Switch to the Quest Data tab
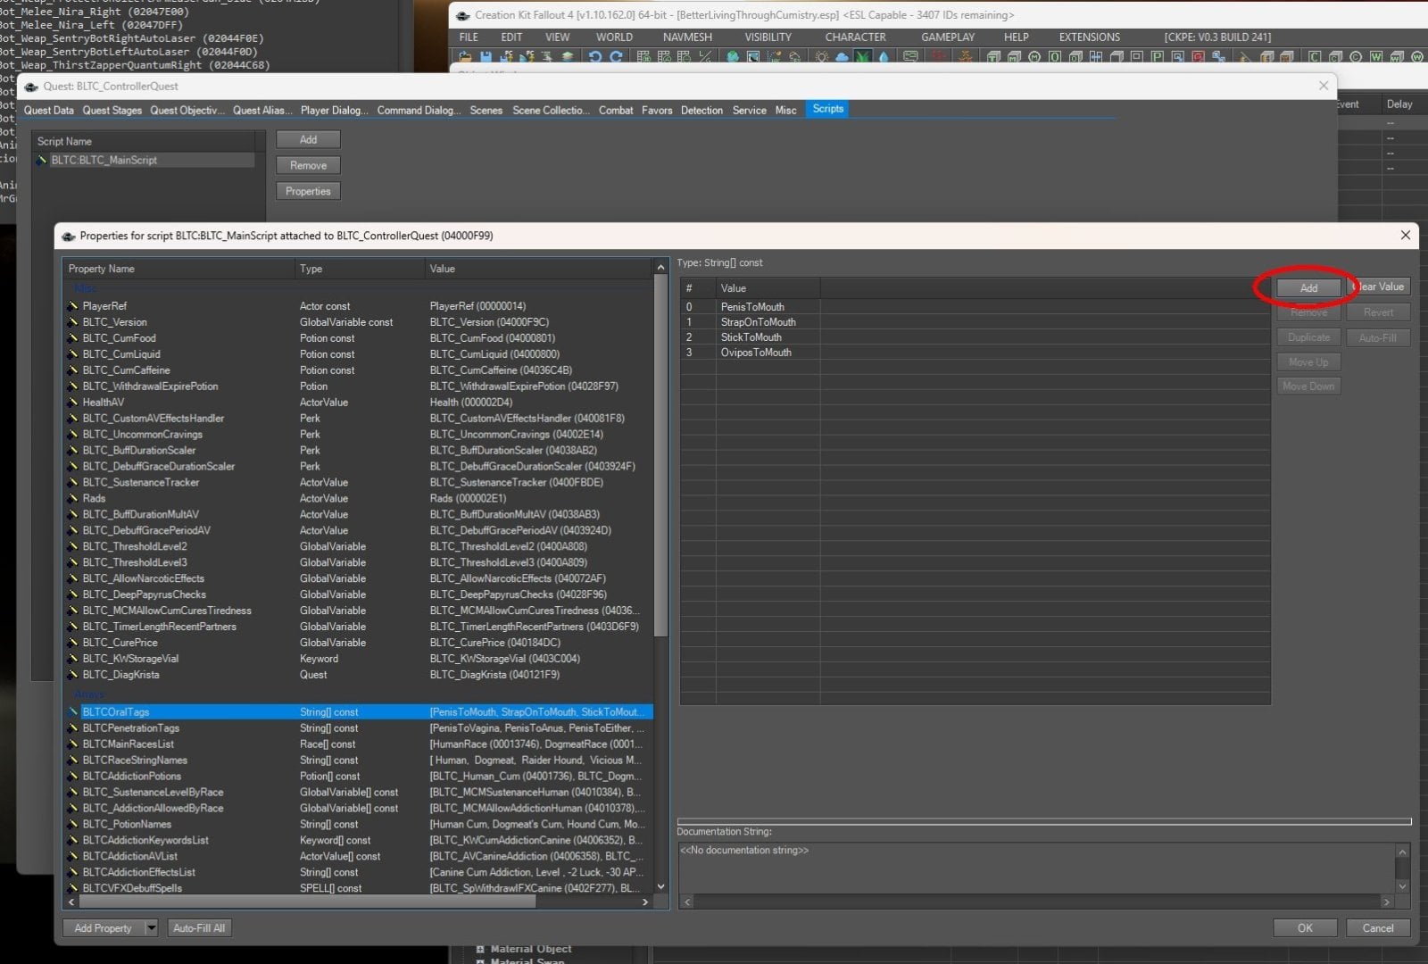Image resolution: width=1428 pixels, height=964 pixels. click(49, 111)
